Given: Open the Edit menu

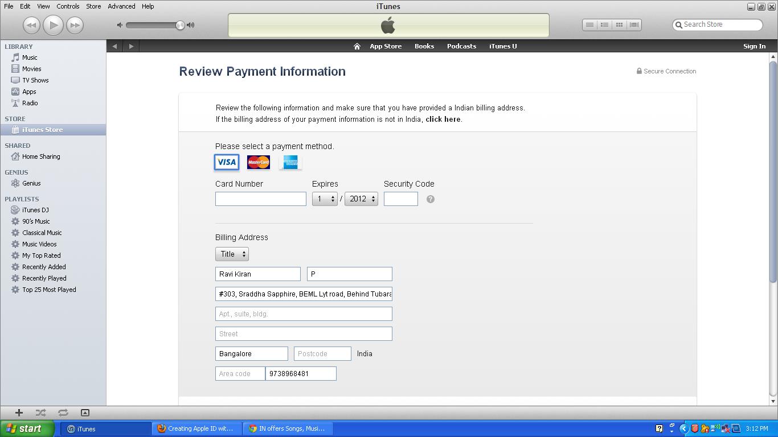Looking at the screenshot, I should 25,6.
